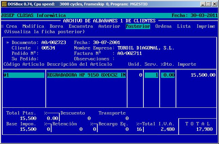This screenshot has height=144, width=219.
Task: Click the TOTAL box showing 17,980
Action: (x=197, y=127)
